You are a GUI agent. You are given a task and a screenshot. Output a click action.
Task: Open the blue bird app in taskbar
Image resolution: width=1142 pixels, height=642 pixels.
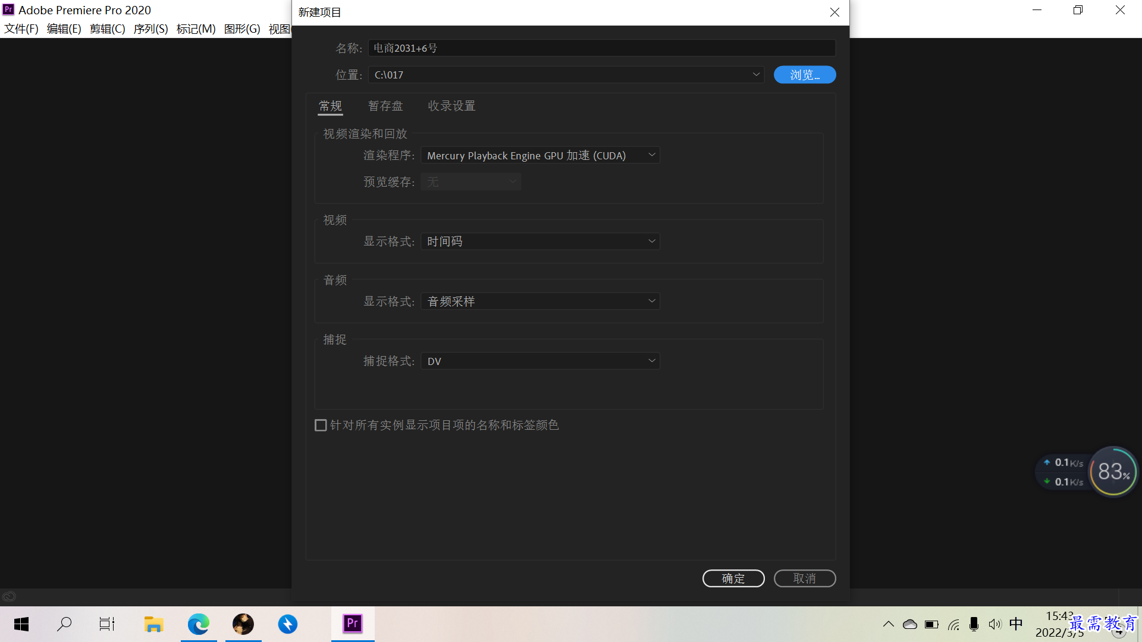(x=288, y=624)
